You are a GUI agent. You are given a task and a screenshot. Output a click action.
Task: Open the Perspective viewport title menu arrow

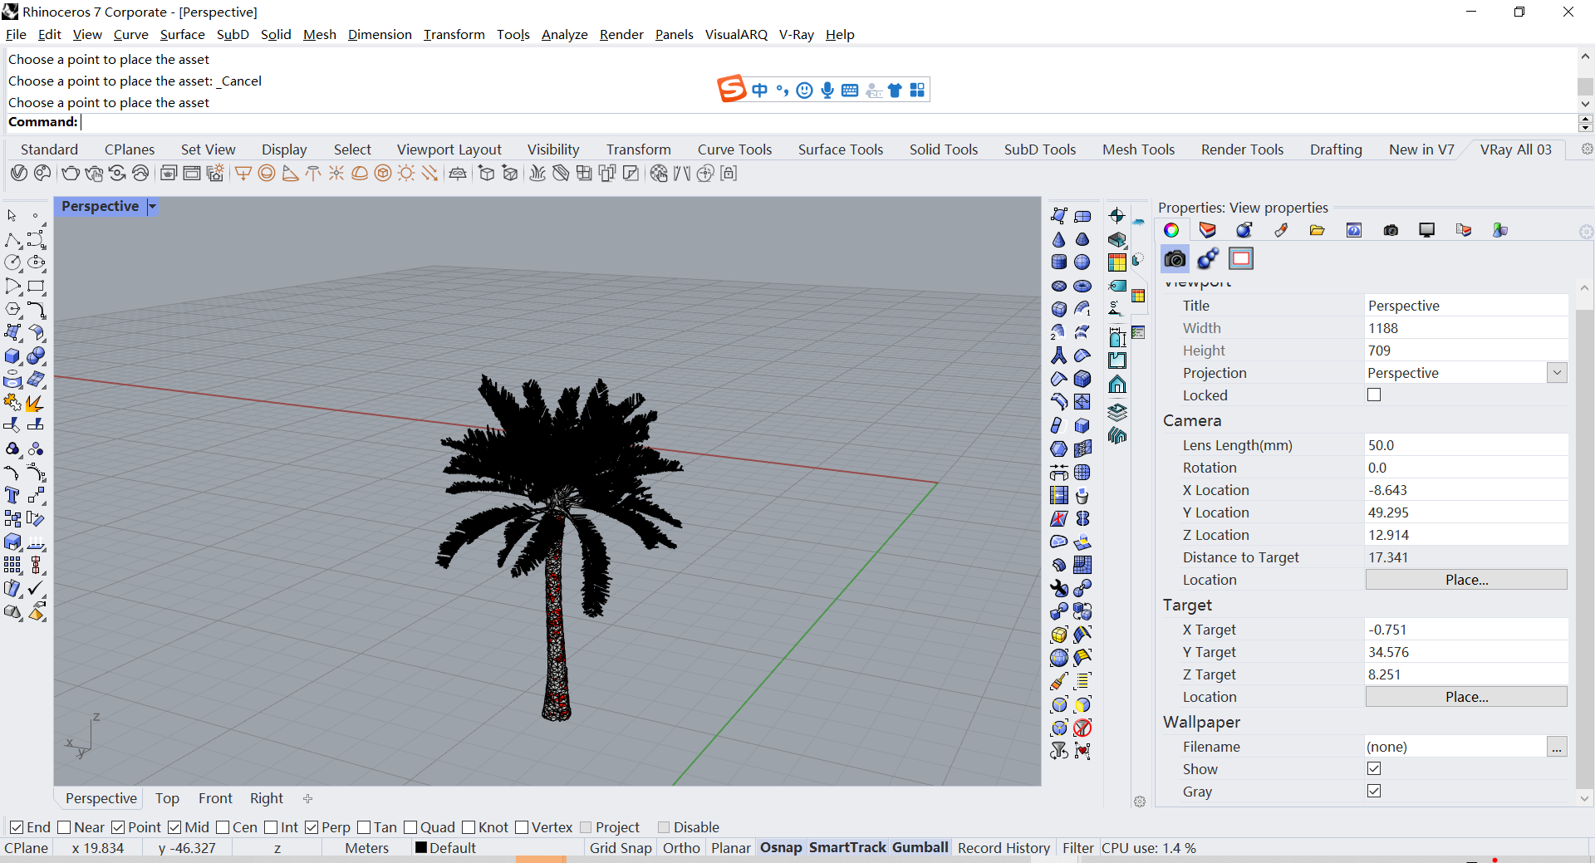point(152,207)
